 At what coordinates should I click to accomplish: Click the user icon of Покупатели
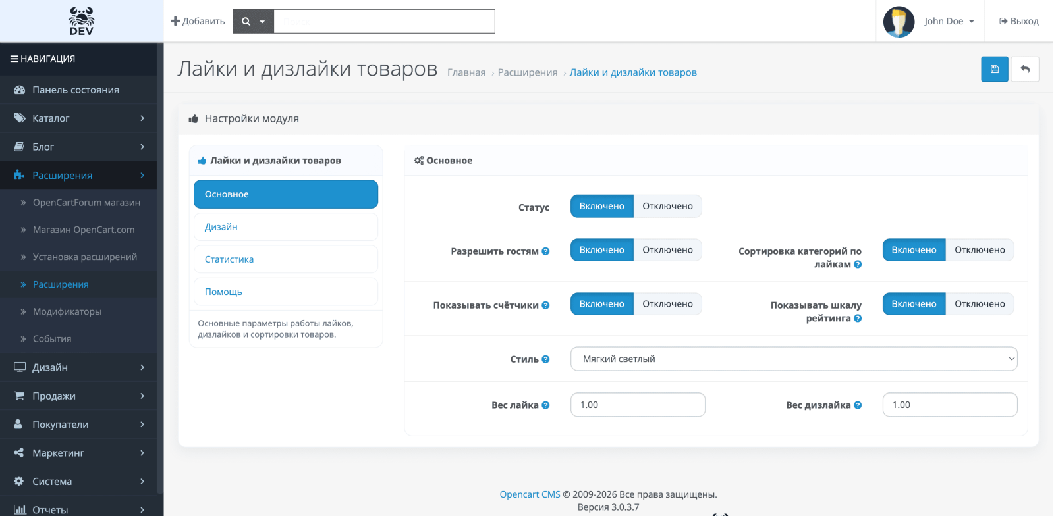point(18,424)
